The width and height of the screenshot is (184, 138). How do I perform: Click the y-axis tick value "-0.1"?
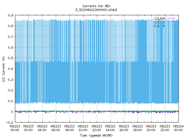[10, 122]
